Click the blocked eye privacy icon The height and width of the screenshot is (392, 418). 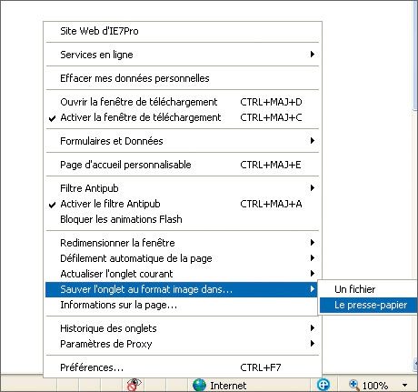coord(134,385)
